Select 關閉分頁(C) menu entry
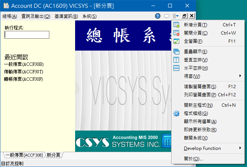247x167 pixels. (208, 33)
